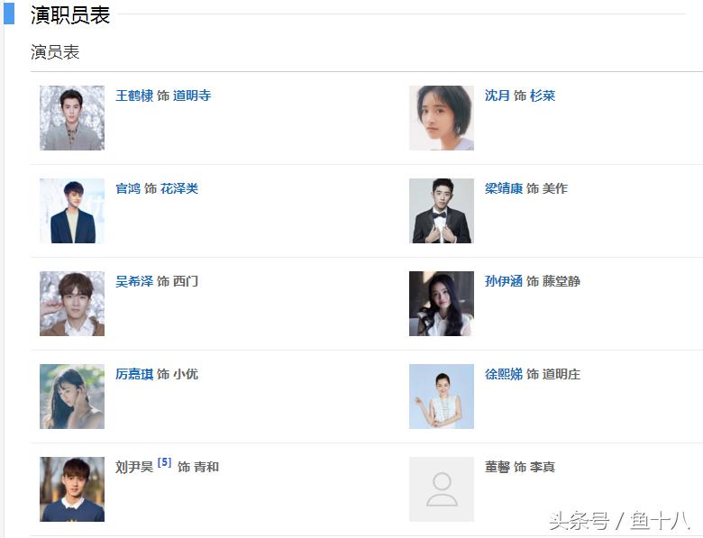Screen dimensions: 703x538
Task: Click the photo next to 刘尹昊
Action: (x=72, y=489)
